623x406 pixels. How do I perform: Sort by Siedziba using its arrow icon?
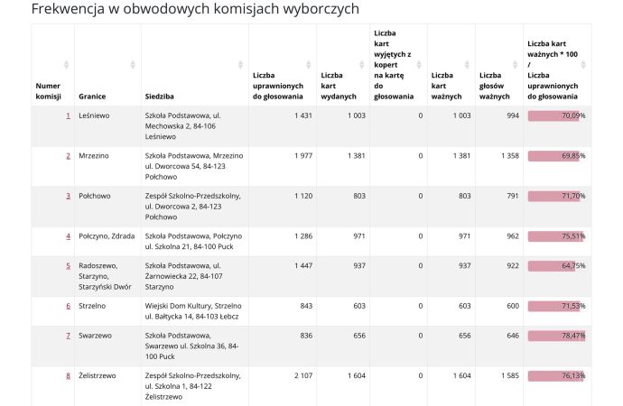pyautogui.click(x=241, y=64)
